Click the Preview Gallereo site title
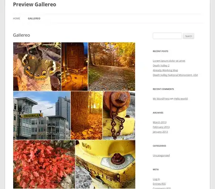This screenshot has width=215, height=189. (x=35, y=4)
